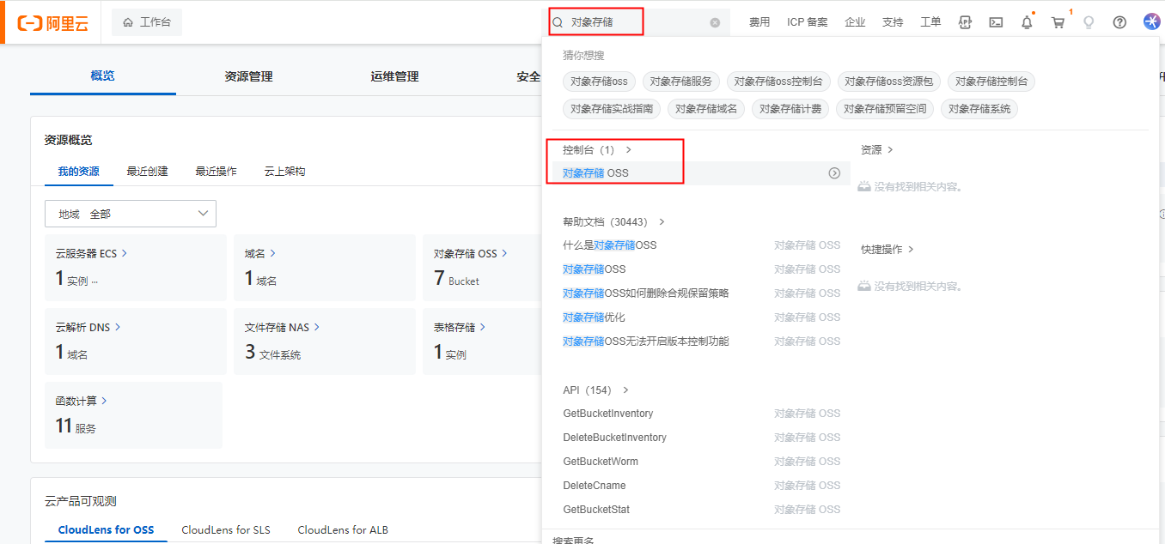The width and height of the screenshot is (1165, 544).
Task: Open the shopping cart
Action: (1058, 22)
